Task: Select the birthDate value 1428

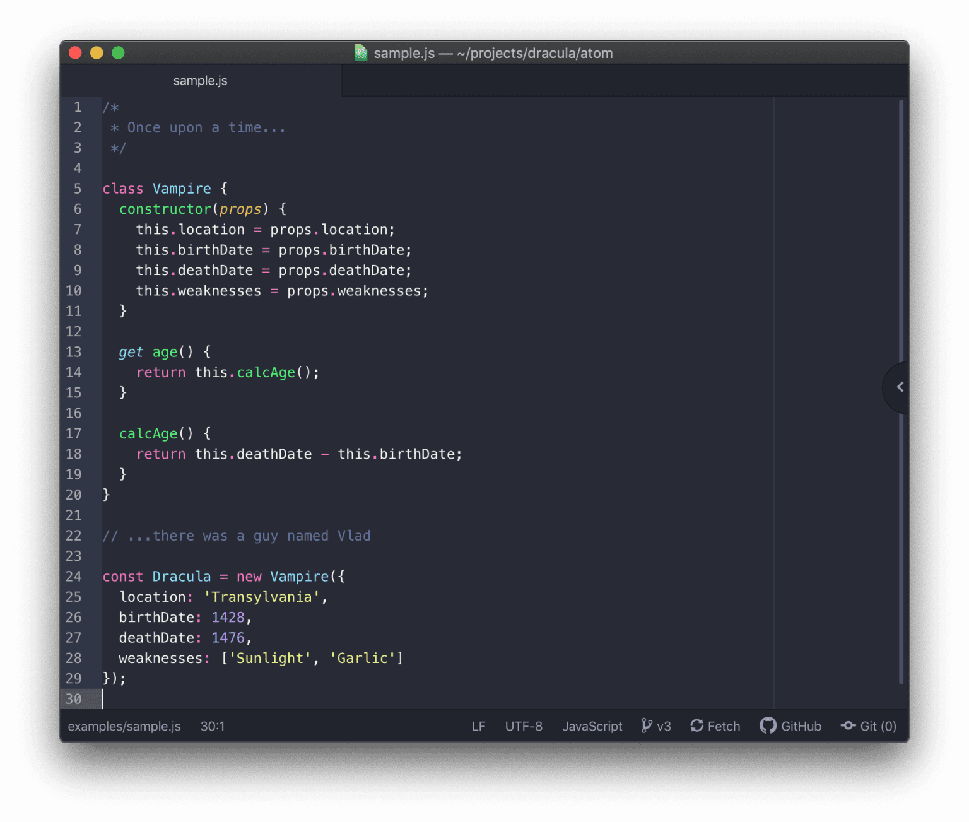Action: pos(229,617)
